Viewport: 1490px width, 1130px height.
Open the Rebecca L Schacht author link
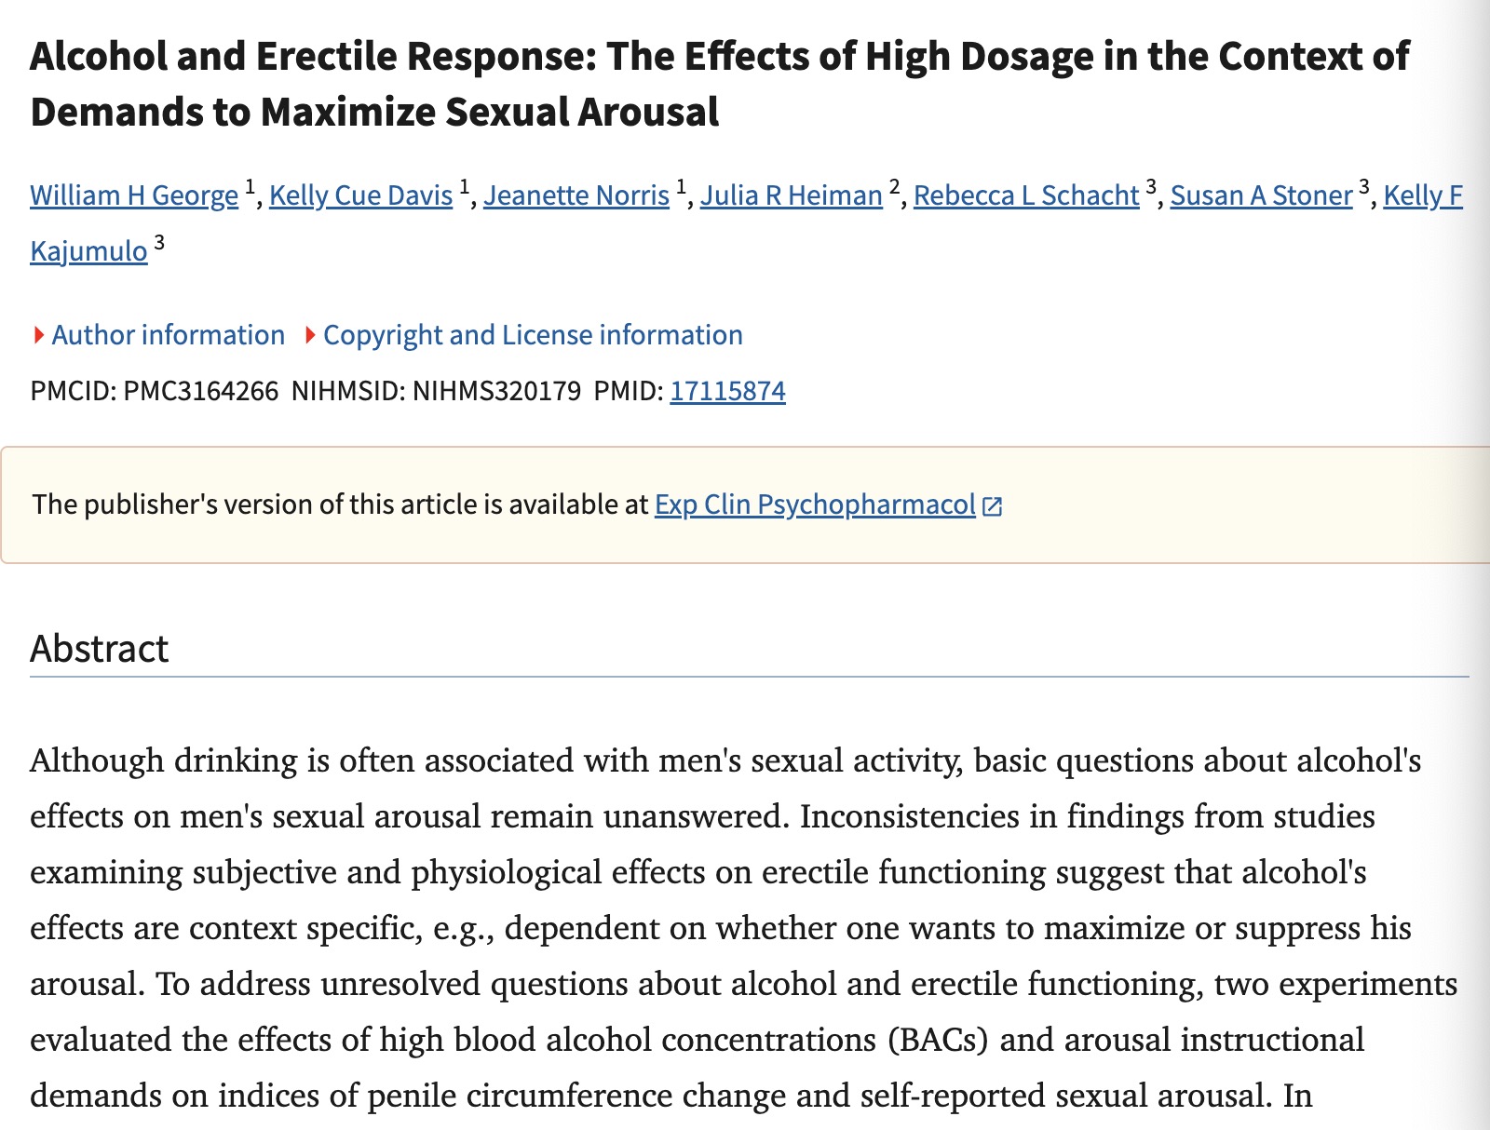pos(1026,195)
